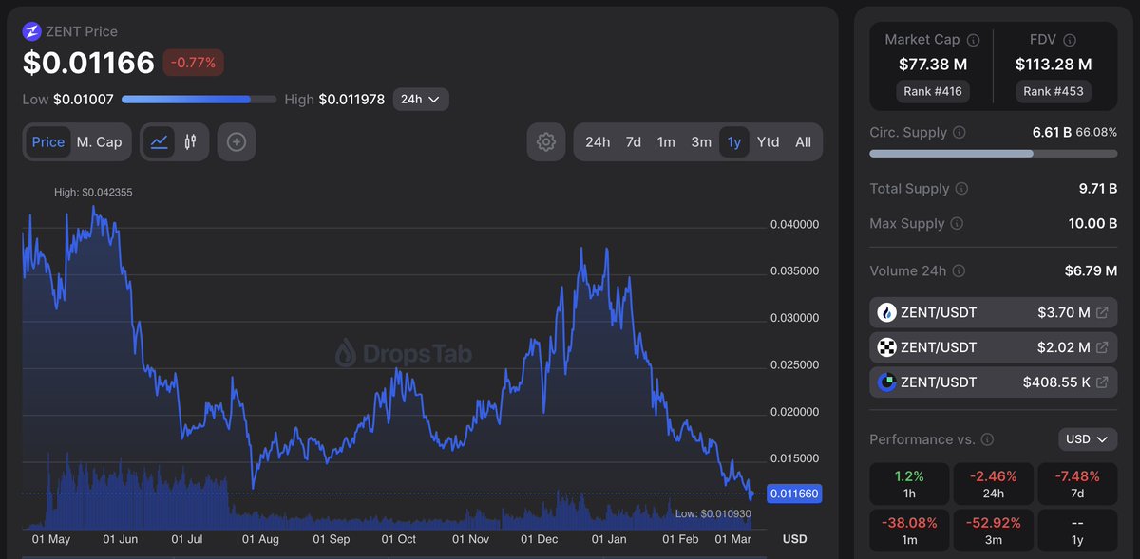
Task: Click Total Supply info icon
Action: point(961,189)
